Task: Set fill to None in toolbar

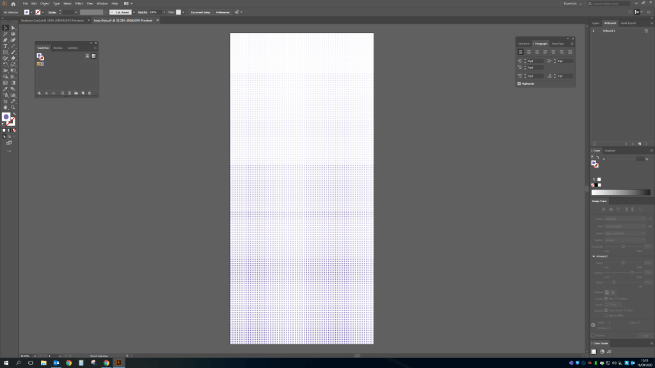Action: pos(14,130)
